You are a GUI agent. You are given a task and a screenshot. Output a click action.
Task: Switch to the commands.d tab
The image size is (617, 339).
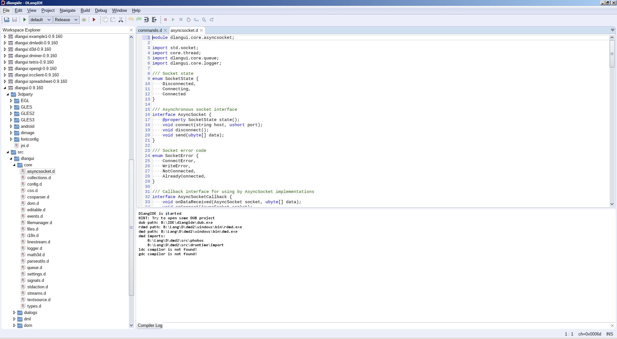pos(150,30)
